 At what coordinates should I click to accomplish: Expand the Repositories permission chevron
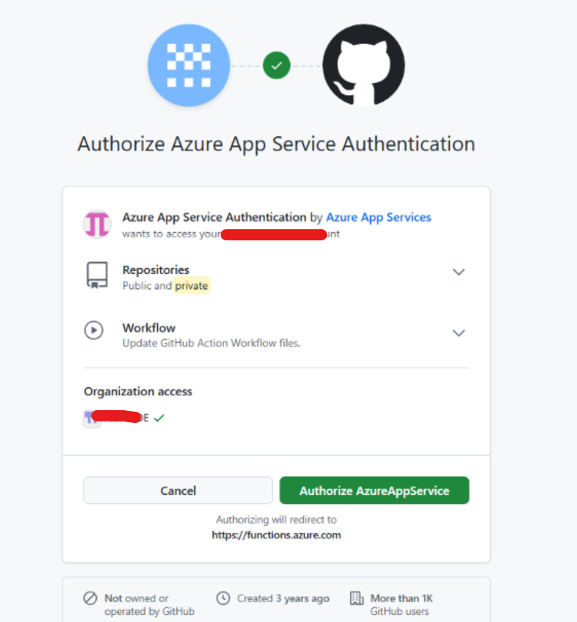pos(459,272)
